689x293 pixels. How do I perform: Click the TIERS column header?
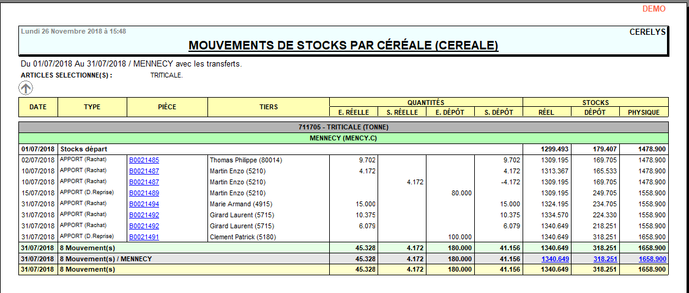(x=268, y=107)
